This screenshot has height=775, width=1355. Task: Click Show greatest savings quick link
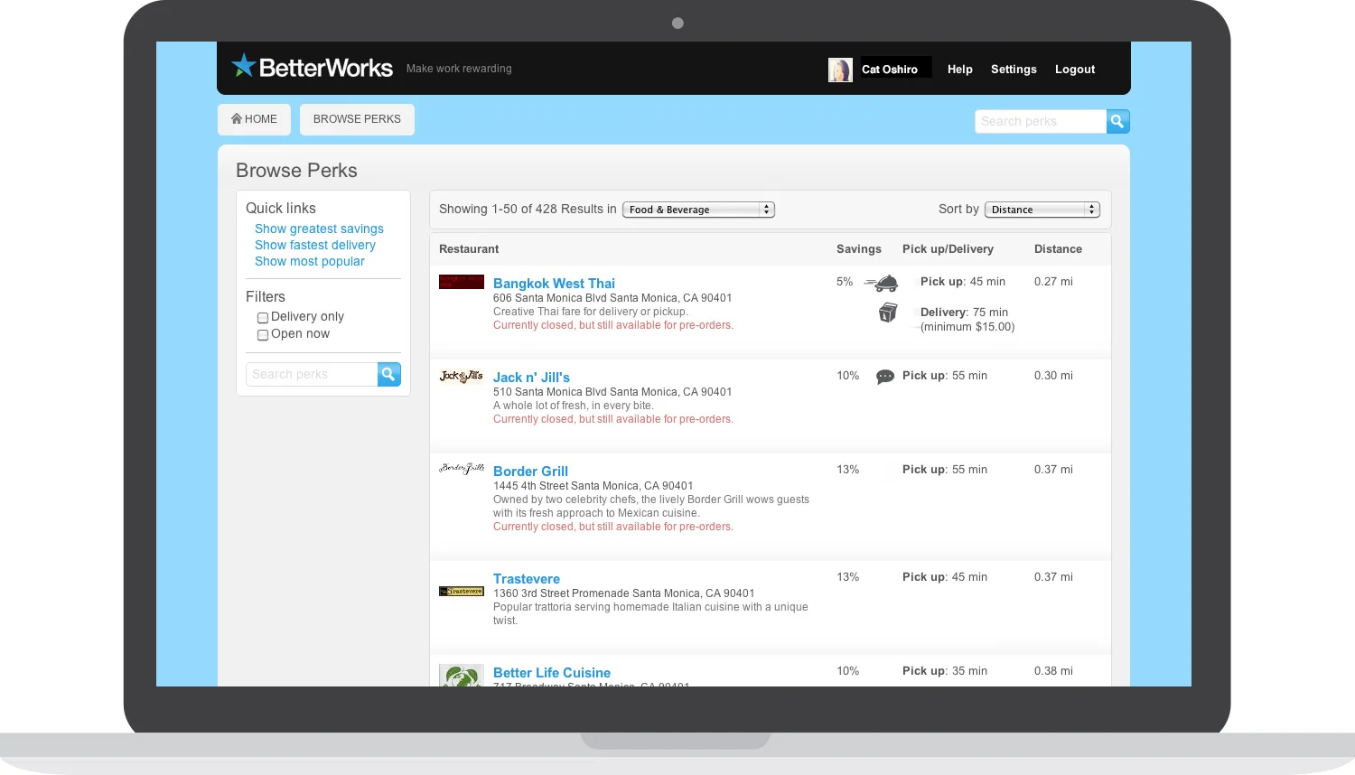pos(319,229)
